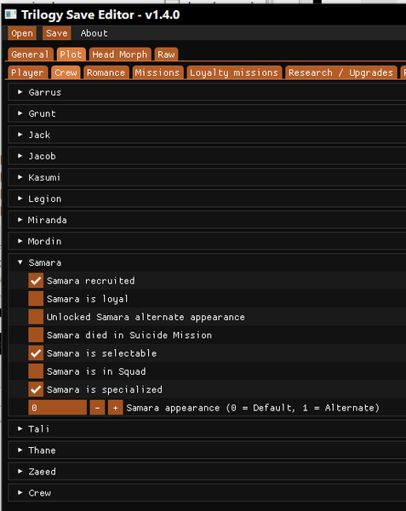Image resolution: width=406 pixels, height=511 pixels.
Task: Open the Loyalty missions sub-tab
Action: [234, 72]
